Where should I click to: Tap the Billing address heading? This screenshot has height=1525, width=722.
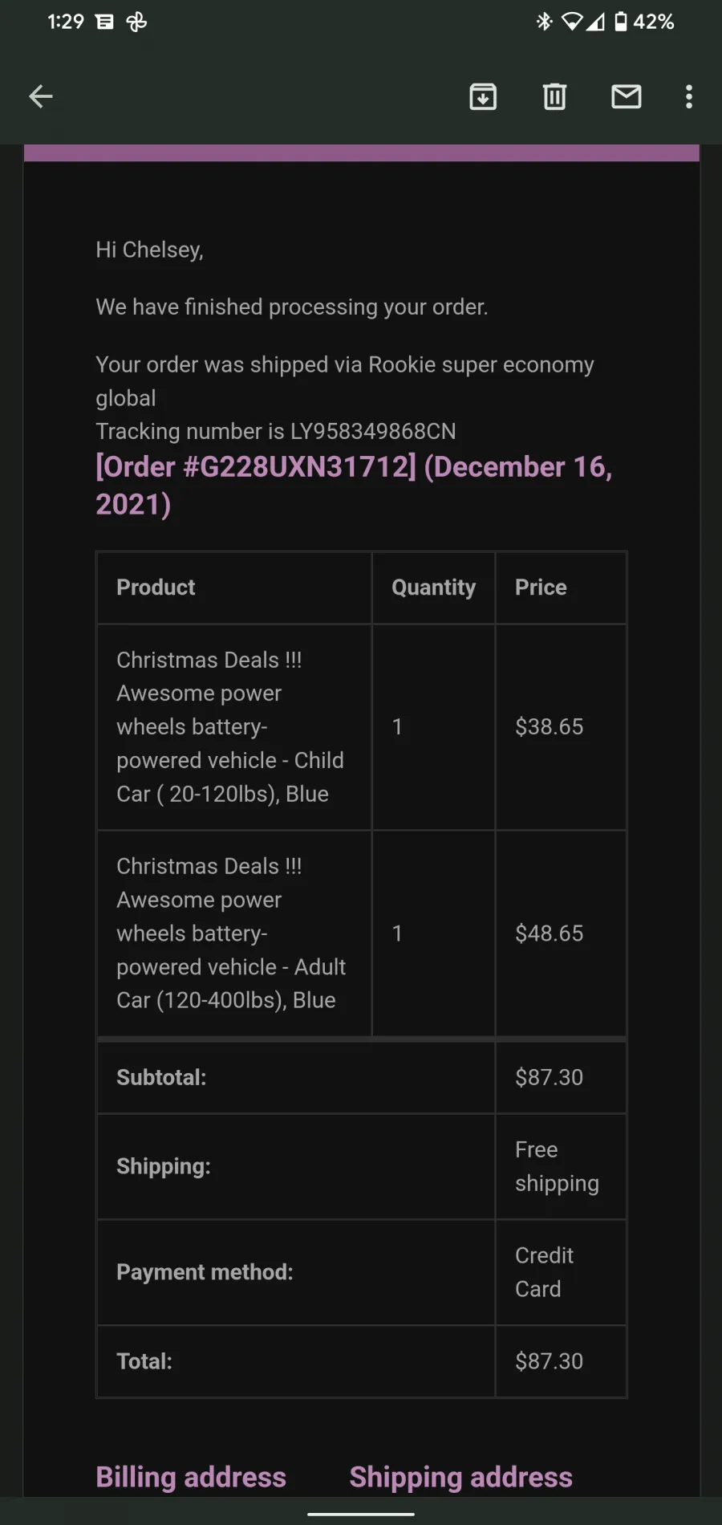pyautogui.click(x=191, y=1478)
